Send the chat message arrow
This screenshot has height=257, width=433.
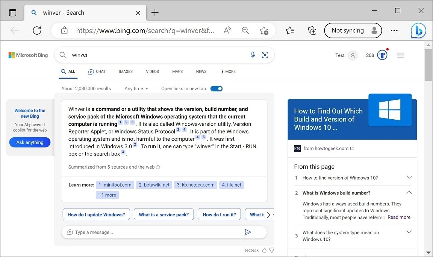pos(248,232)
